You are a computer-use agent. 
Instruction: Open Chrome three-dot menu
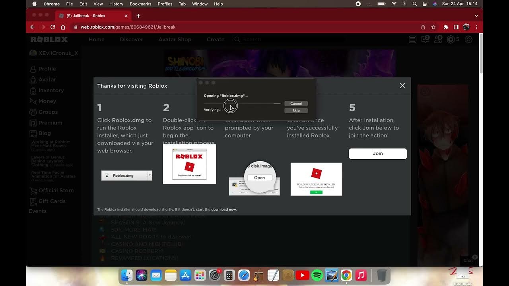[476, 27]
